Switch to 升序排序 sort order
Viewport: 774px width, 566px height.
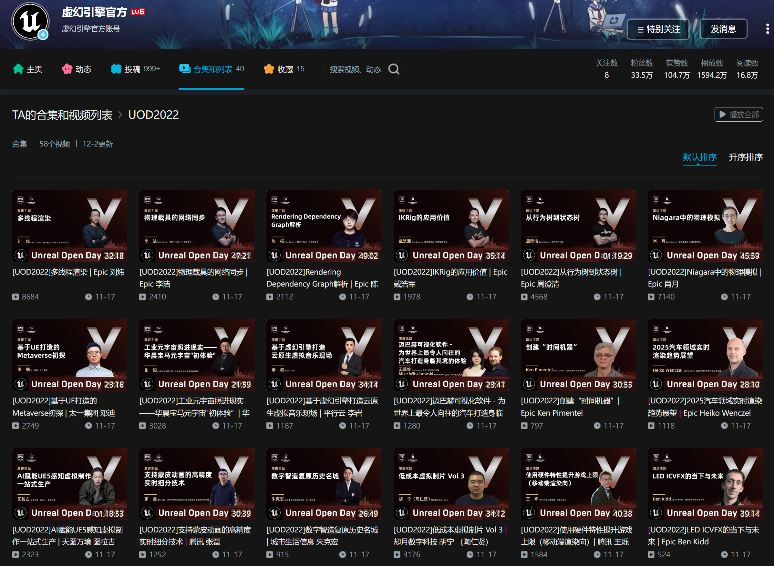click(745, 157)
